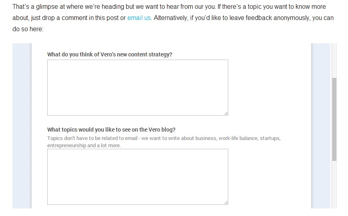Click into the content strategy feedback textarea

pyautogui.click(x=137, y=88)
